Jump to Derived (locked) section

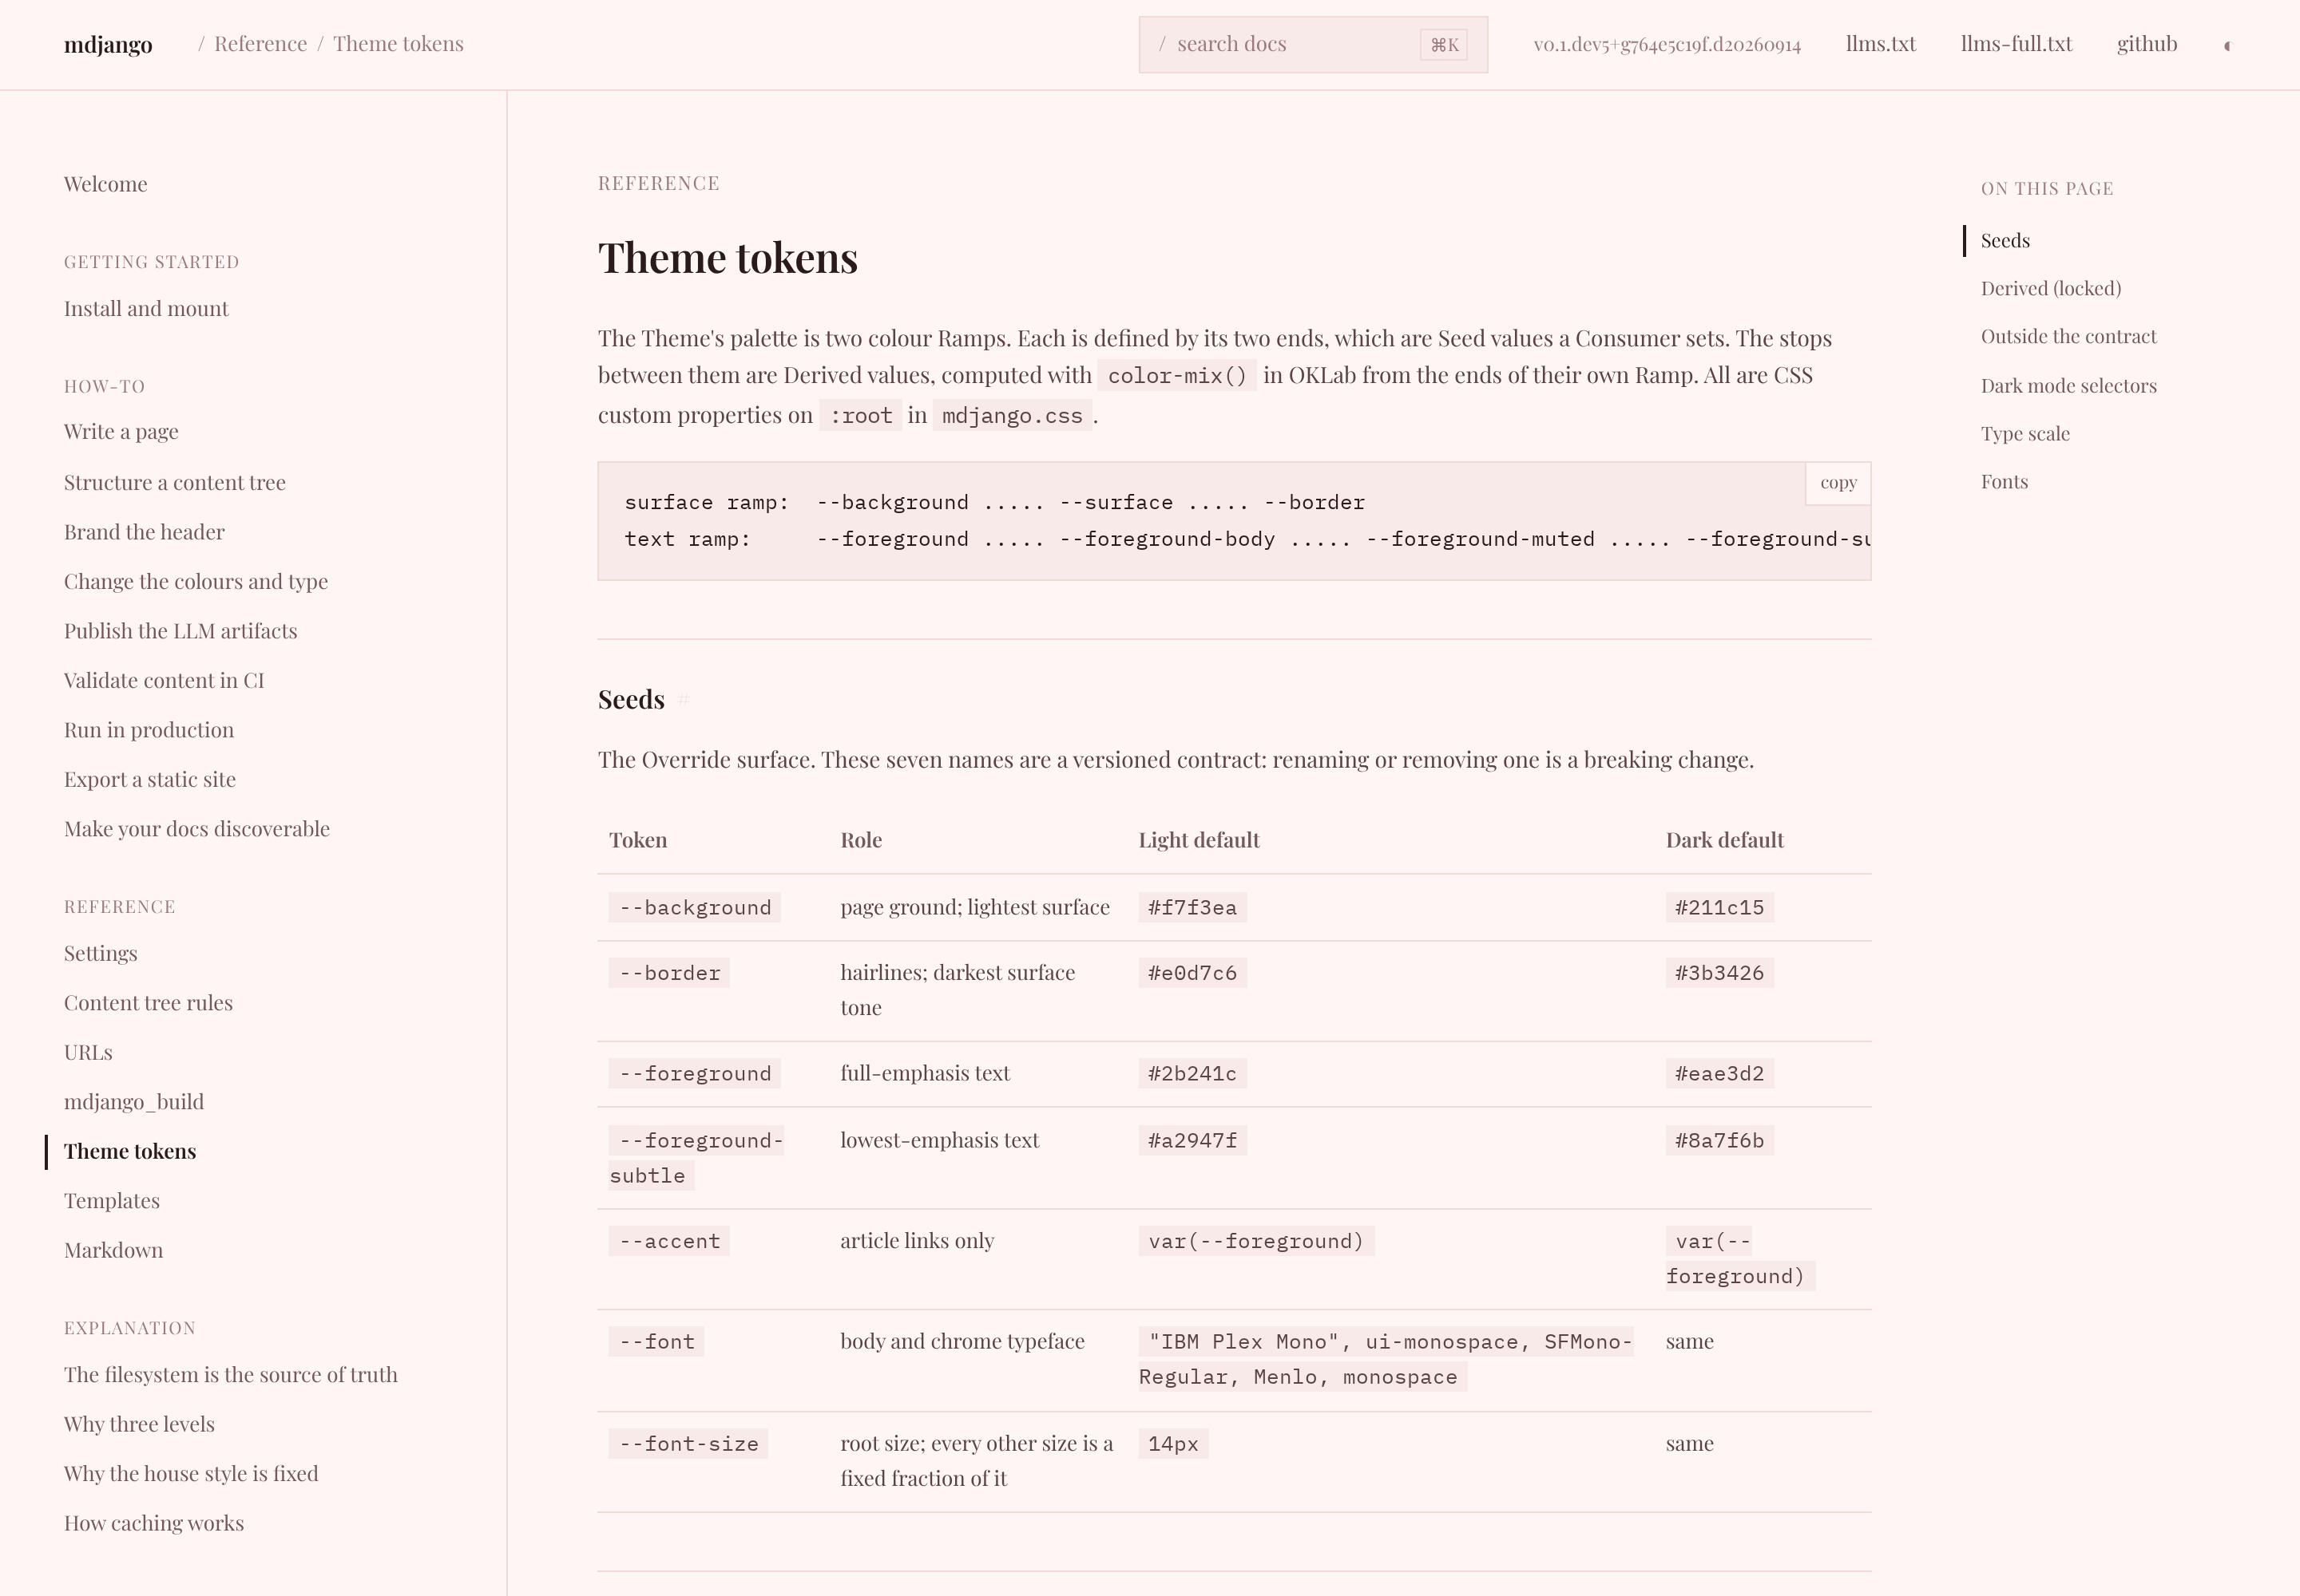[2051, 289]
